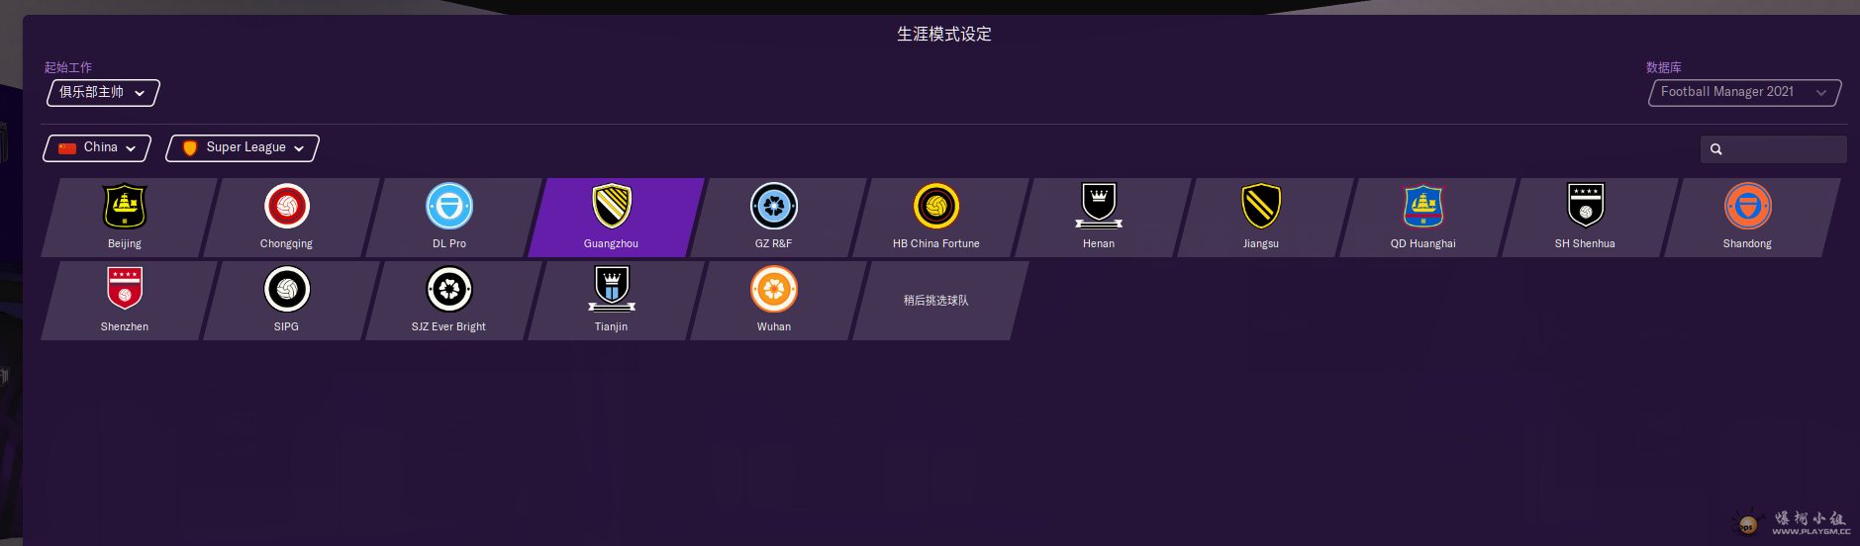The width and height of the screenshot is (1860, 546).
Task: Click the HB China Fortune label
Action: [936, 243]
